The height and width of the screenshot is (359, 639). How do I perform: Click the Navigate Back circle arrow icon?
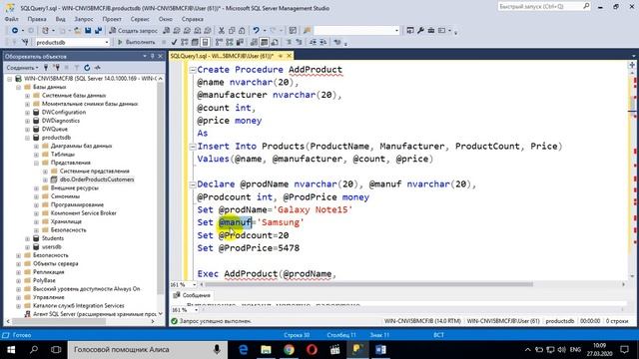(x=15, y=31)
